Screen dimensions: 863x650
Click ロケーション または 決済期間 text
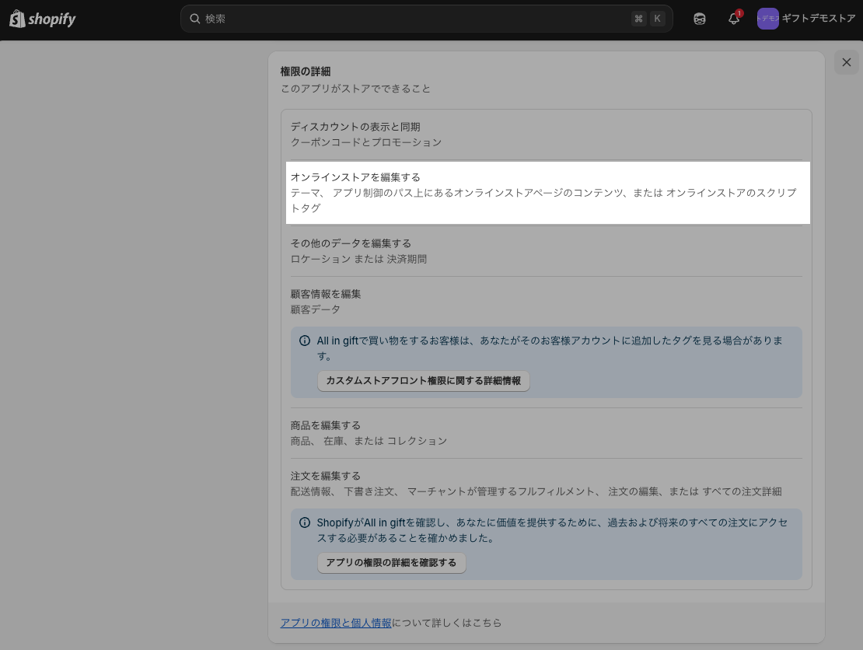point(359,259)
